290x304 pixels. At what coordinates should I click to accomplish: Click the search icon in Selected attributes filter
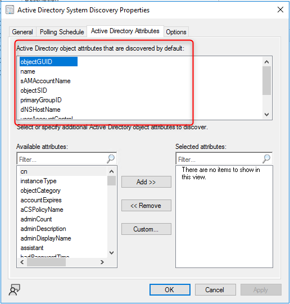(x=266, y=159)
